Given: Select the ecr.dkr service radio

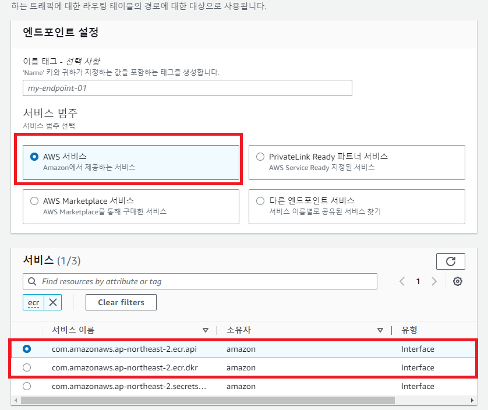Looking at the screenshot, I should tap(27, 367).
